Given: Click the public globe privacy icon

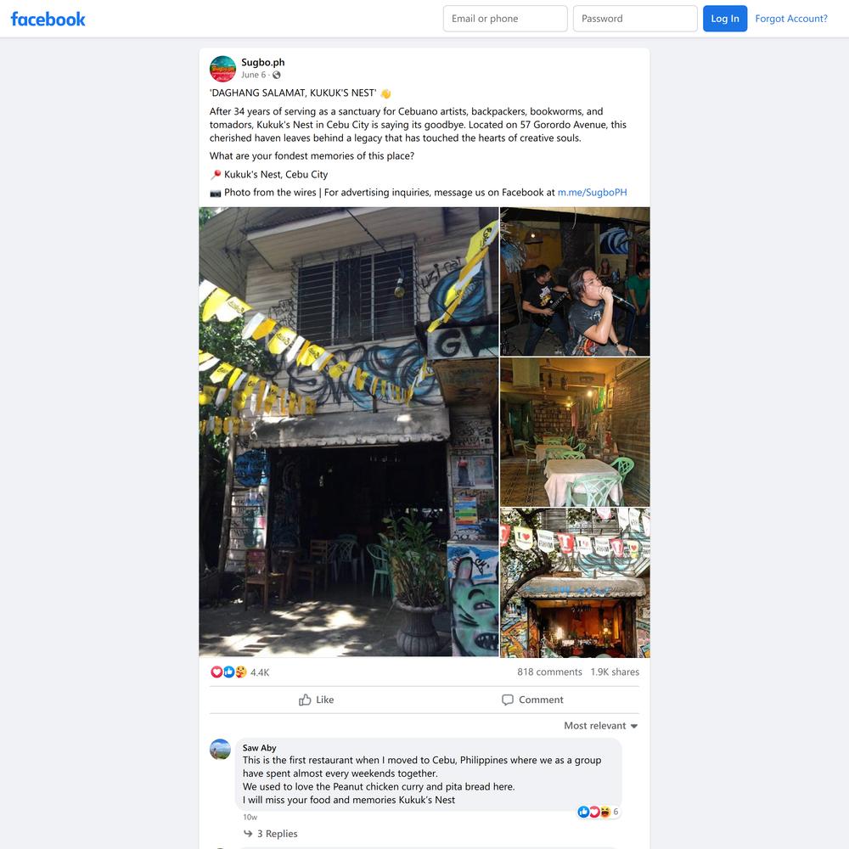Looking at the screenshot, I should 277,76.
